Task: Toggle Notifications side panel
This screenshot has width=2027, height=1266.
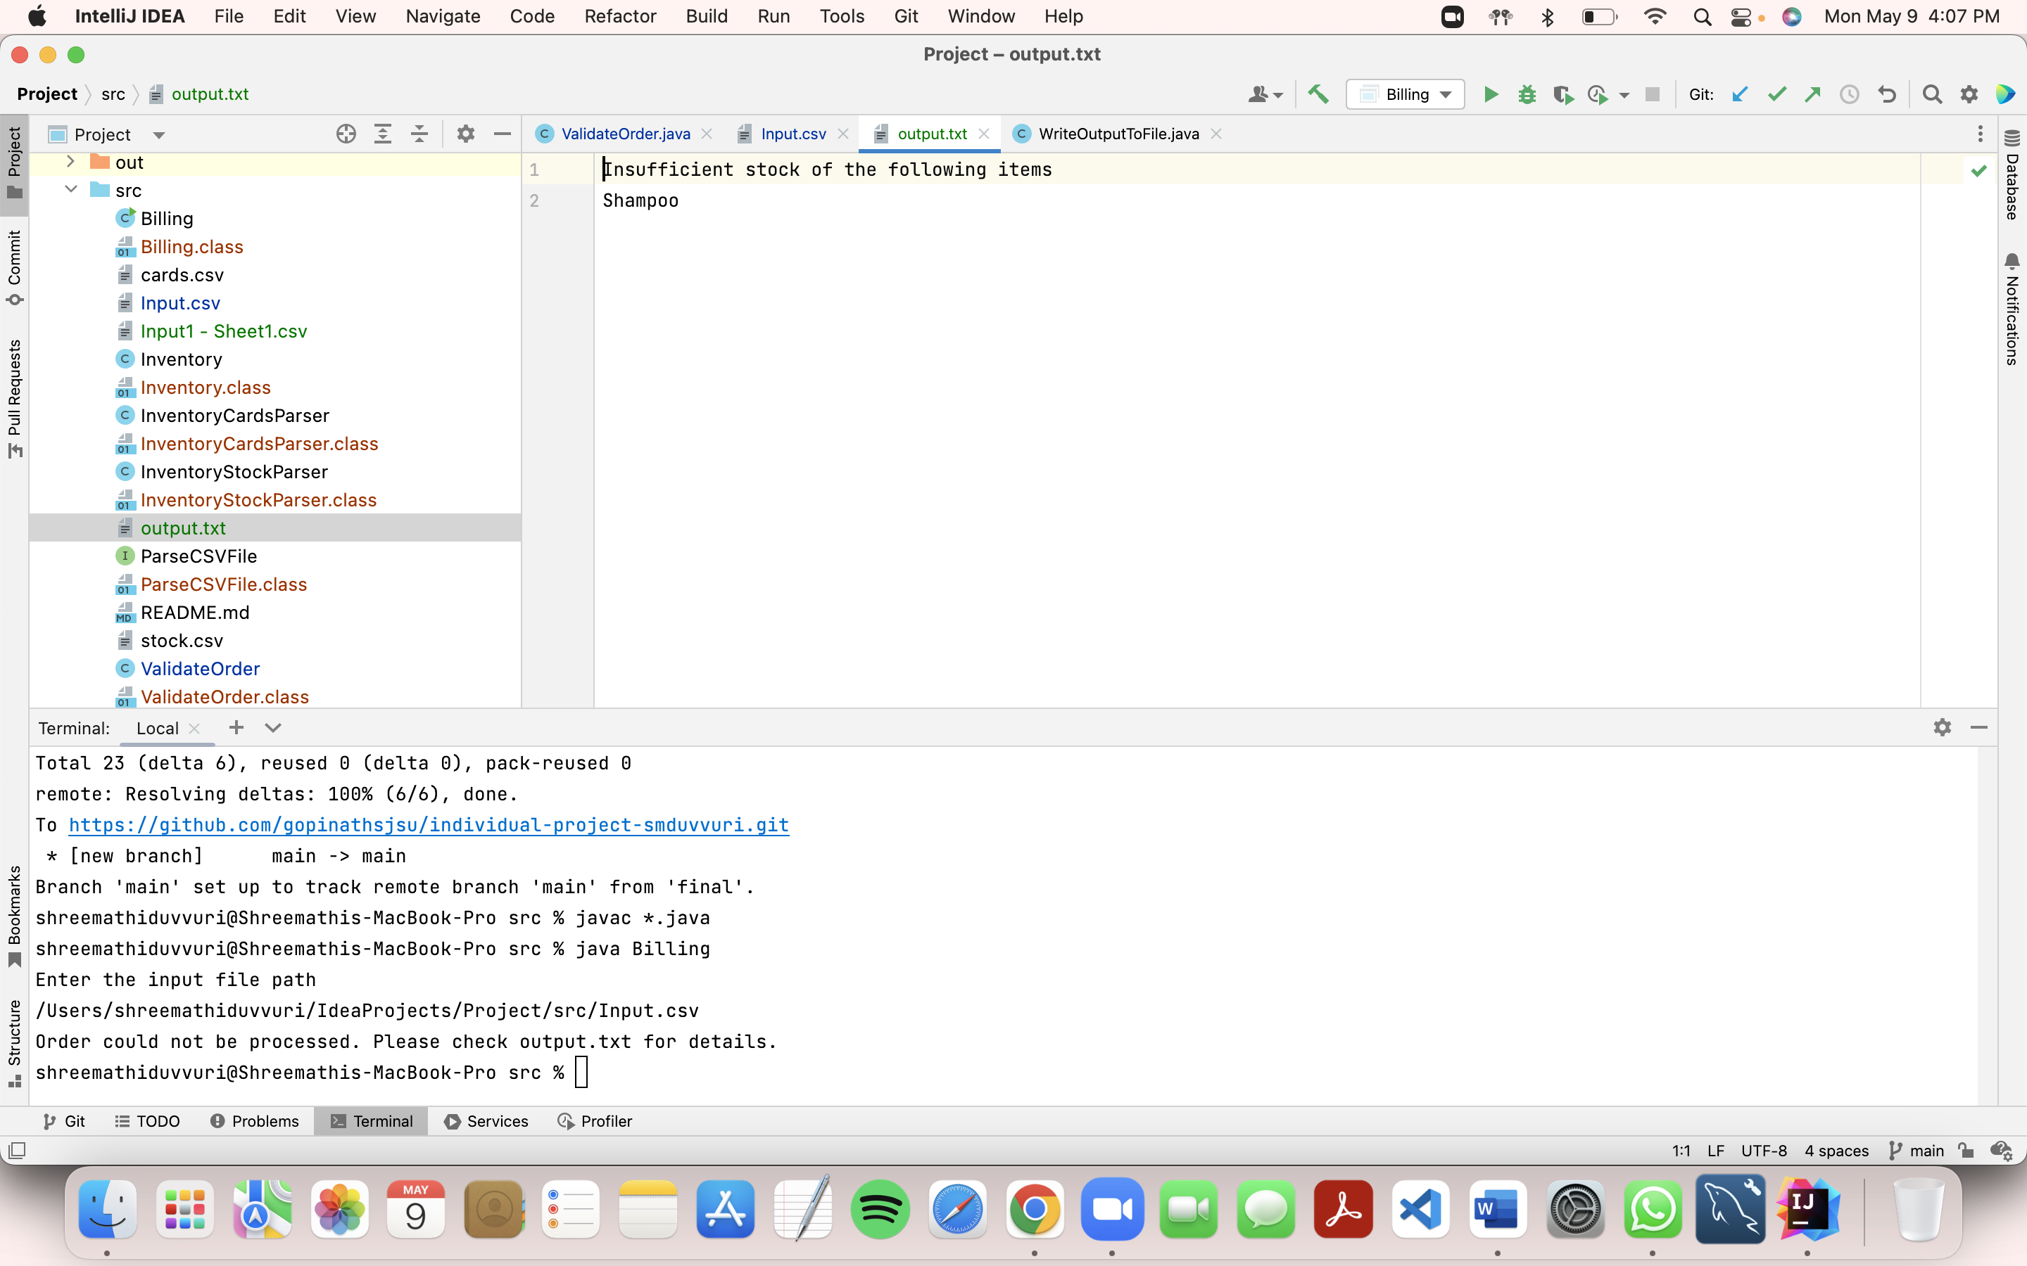Action: click(2012, 309)
